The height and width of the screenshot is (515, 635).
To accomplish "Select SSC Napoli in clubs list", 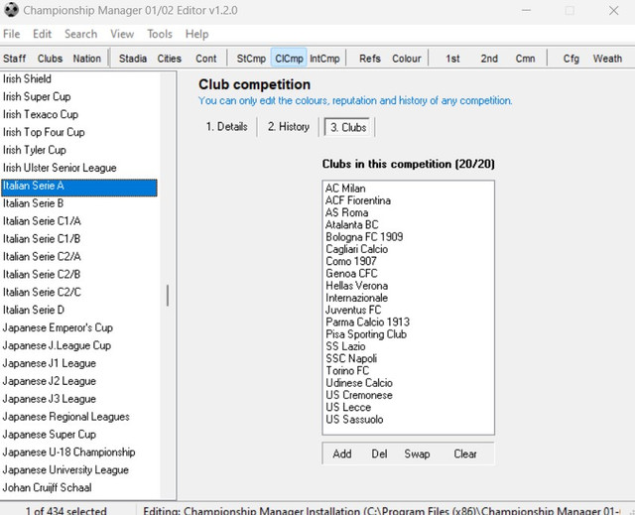I will 351,358.
